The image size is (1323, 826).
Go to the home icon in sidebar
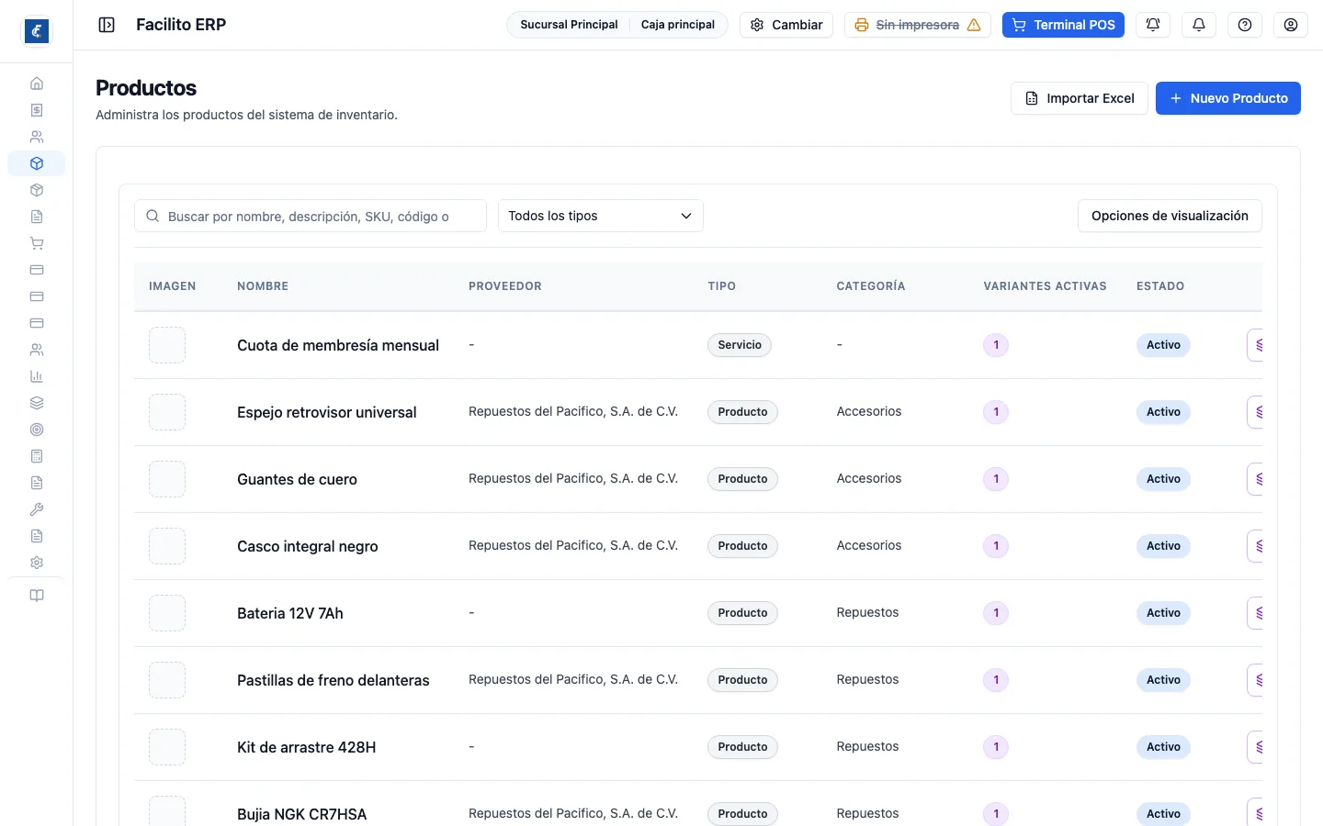click(x=37, y=84)
